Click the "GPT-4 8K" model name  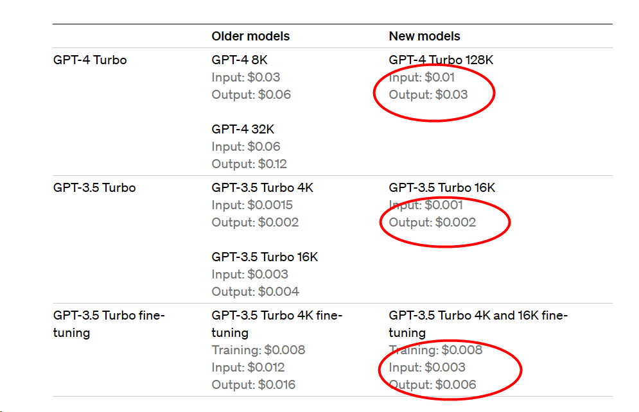[240, 60]
